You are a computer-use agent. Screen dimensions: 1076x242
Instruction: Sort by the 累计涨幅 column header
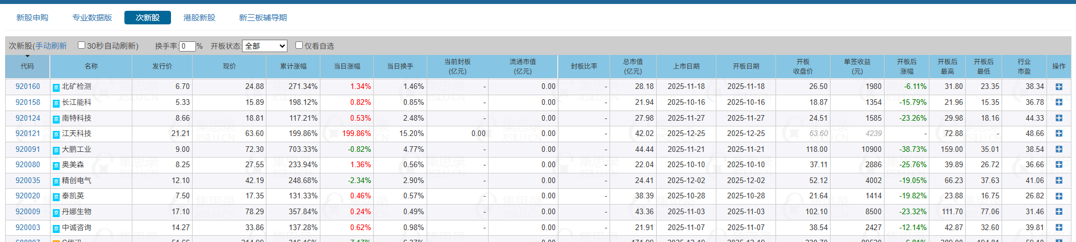[x=293, y=66]
